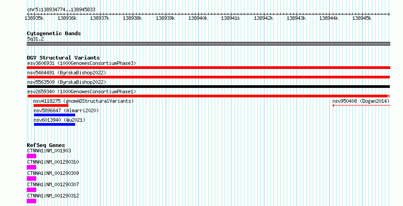Viewport: 403px width, 206px height.
Task: Open nsv4118275 (gnomADStructuralVariants) variant label
Action: tap(83, 101)
